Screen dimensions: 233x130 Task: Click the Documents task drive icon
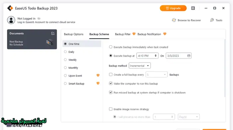[50, 43]
